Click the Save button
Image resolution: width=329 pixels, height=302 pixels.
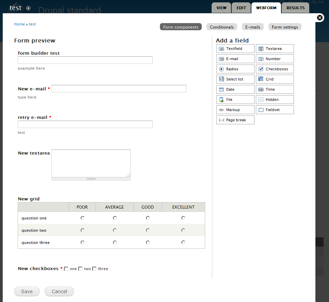pyautogui.click(x=27, y=291)
